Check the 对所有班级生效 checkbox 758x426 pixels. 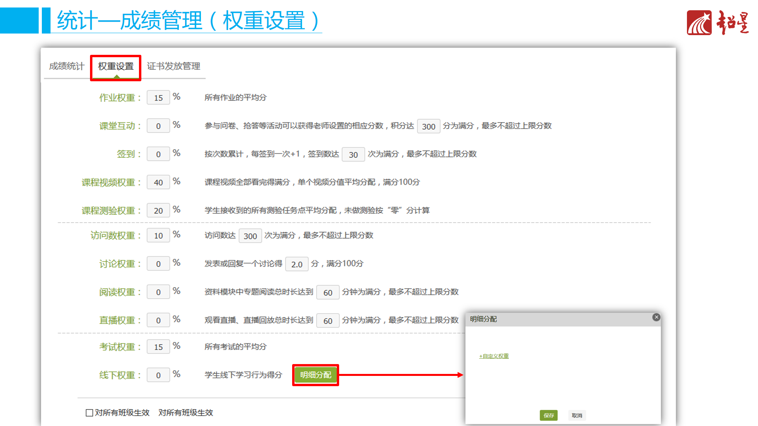[x=90, y=413]
